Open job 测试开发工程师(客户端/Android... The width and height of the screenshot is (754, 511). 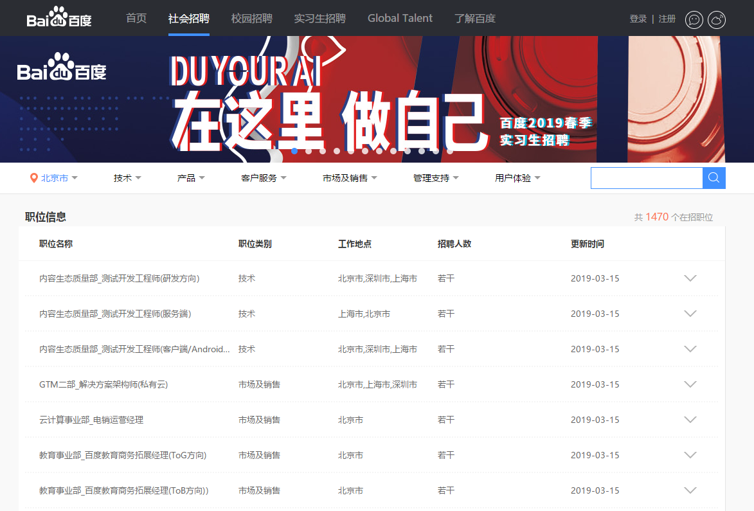(x=134, y=349)
